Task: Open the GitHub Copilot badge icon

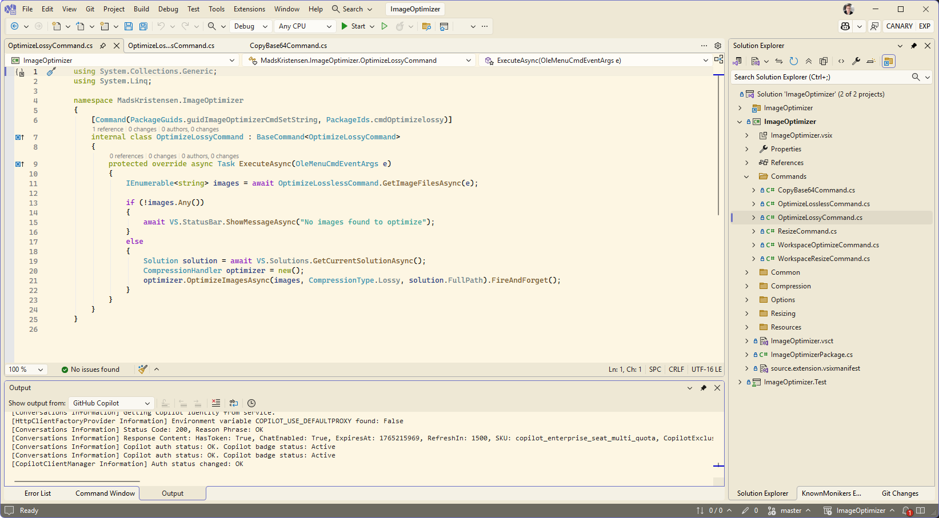Action: tap(845, 26)
